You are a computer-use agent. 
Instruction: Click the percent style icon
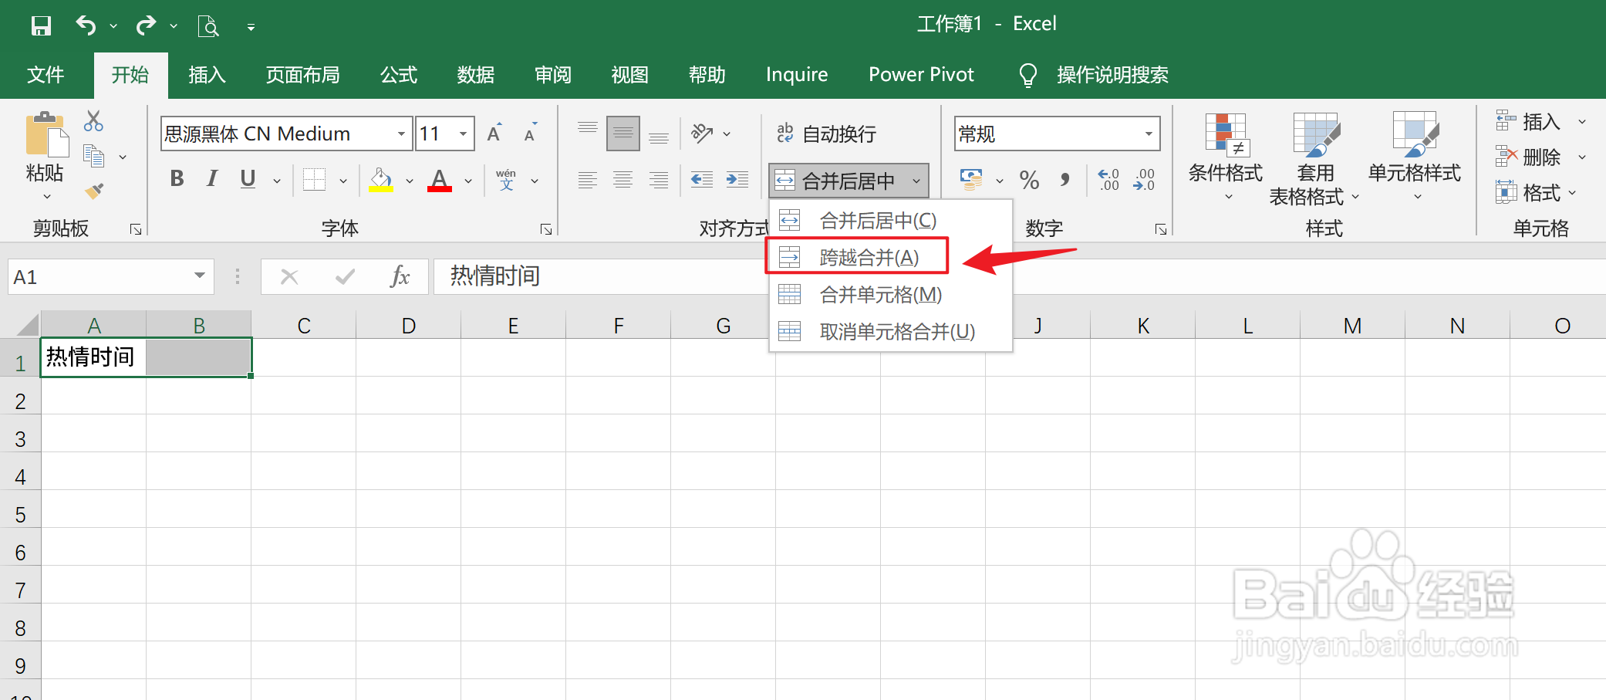click(1028, 179)
